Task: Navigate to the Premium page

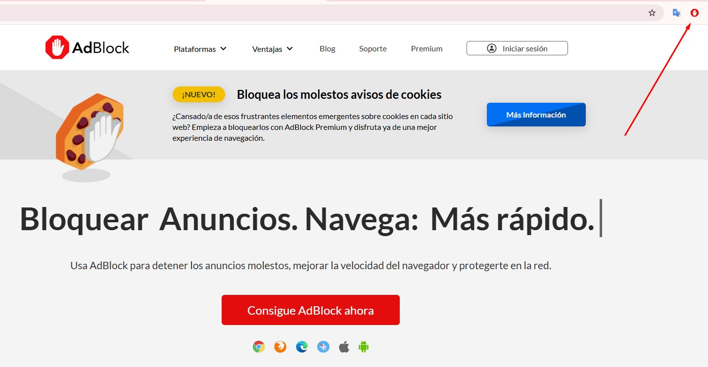Action: [426, 48]
